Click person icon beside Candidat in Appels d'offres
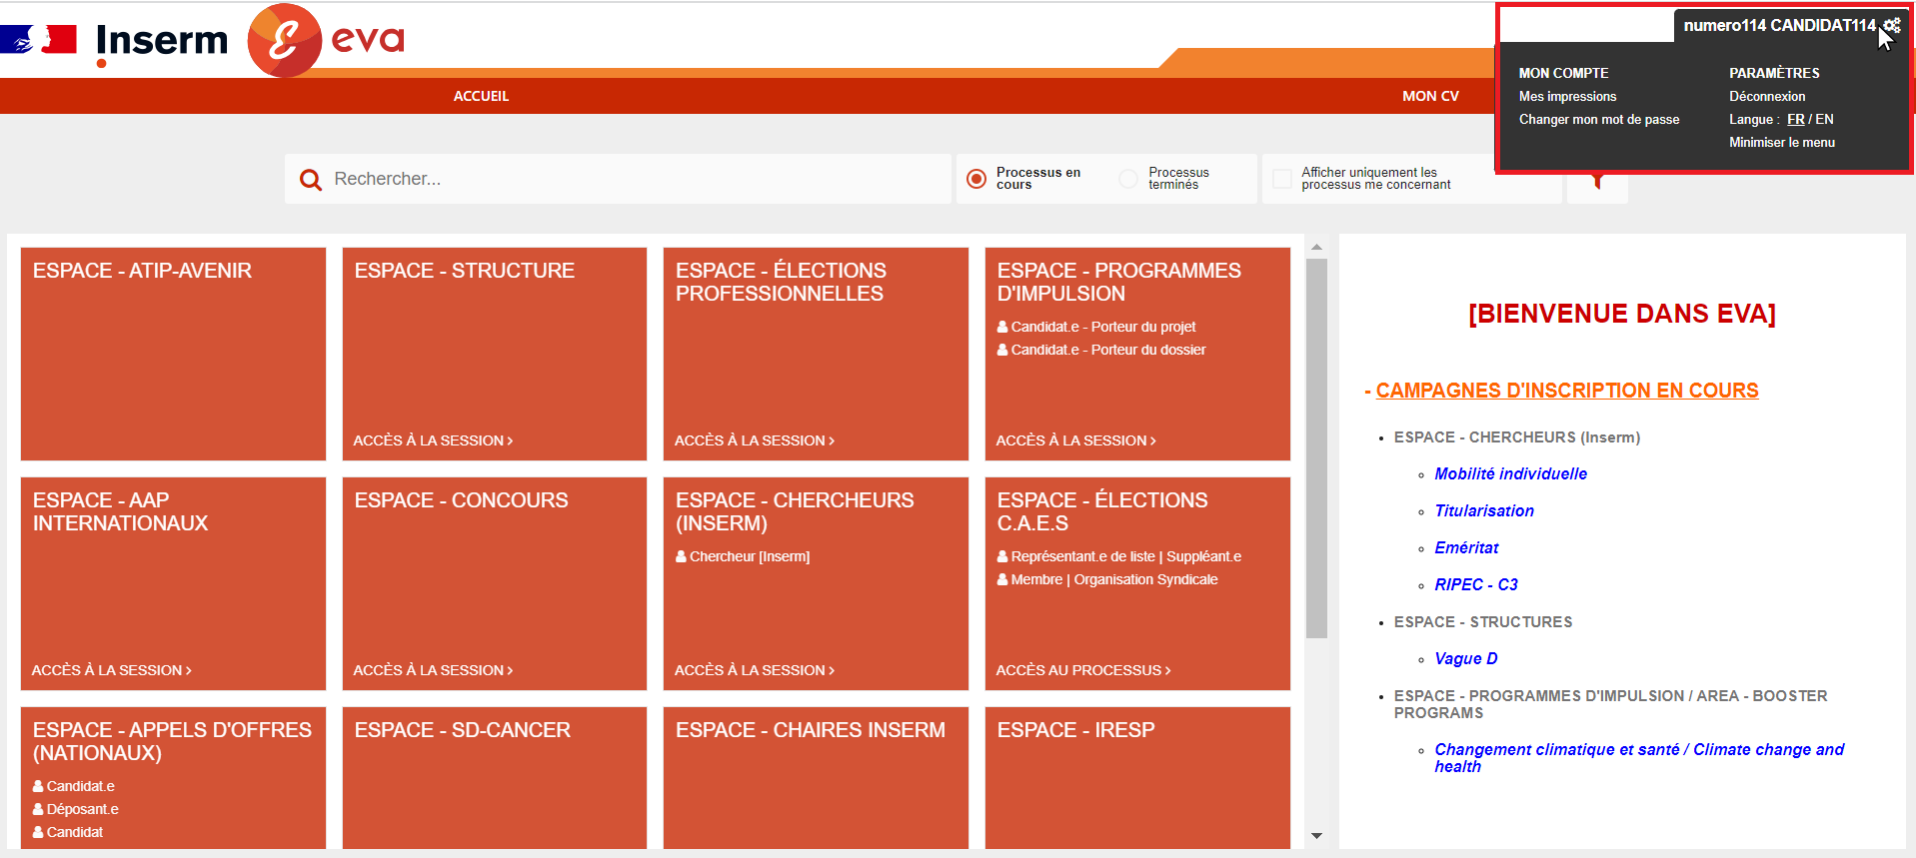The image size is (1916, 858). pyautogui.click(x=38, y=832)
